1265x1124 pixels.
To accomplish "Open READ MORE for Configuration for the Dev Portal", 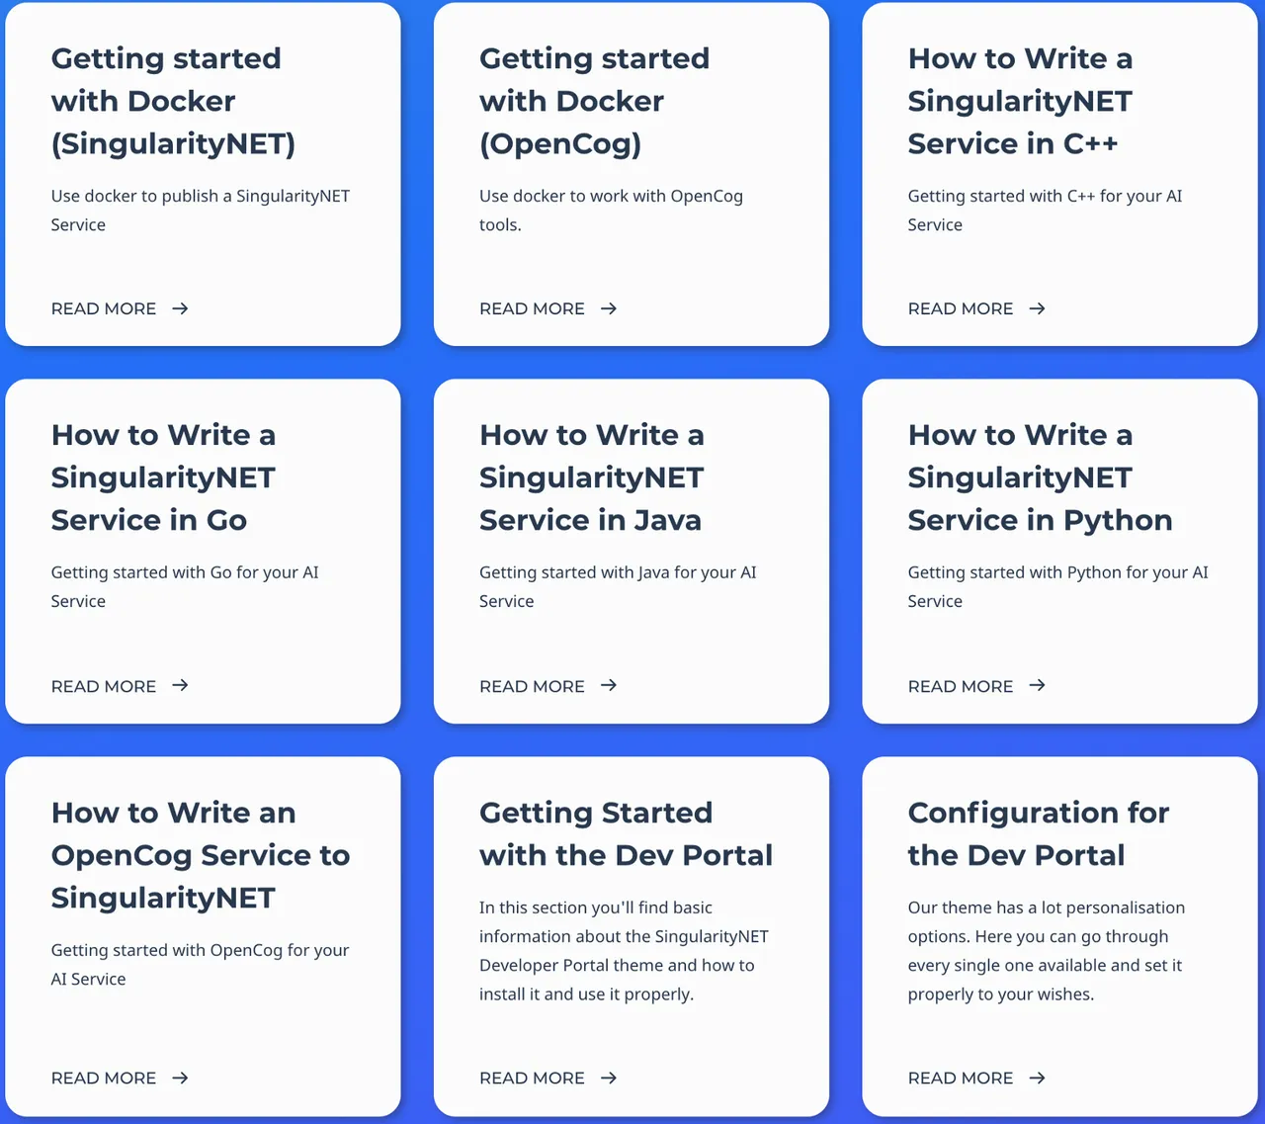I will pyautogui.click(x=961, y=1078).
